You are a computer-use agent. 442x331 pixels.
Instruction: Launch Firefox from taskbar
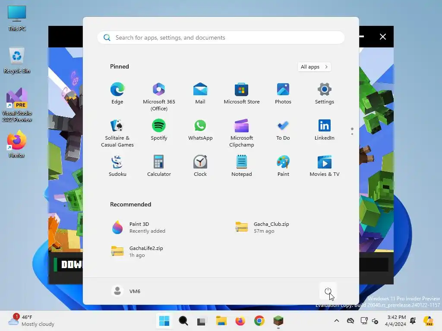click(x=240, y=321)
